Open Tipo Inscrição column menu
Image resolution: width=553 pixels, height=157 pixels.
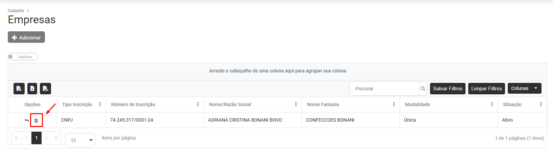[100, 104]
